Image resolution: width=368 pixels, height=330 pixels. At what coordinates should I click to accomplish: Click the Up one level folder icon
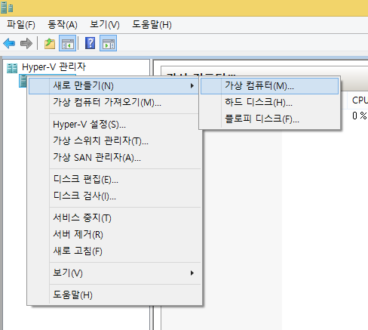50,43
